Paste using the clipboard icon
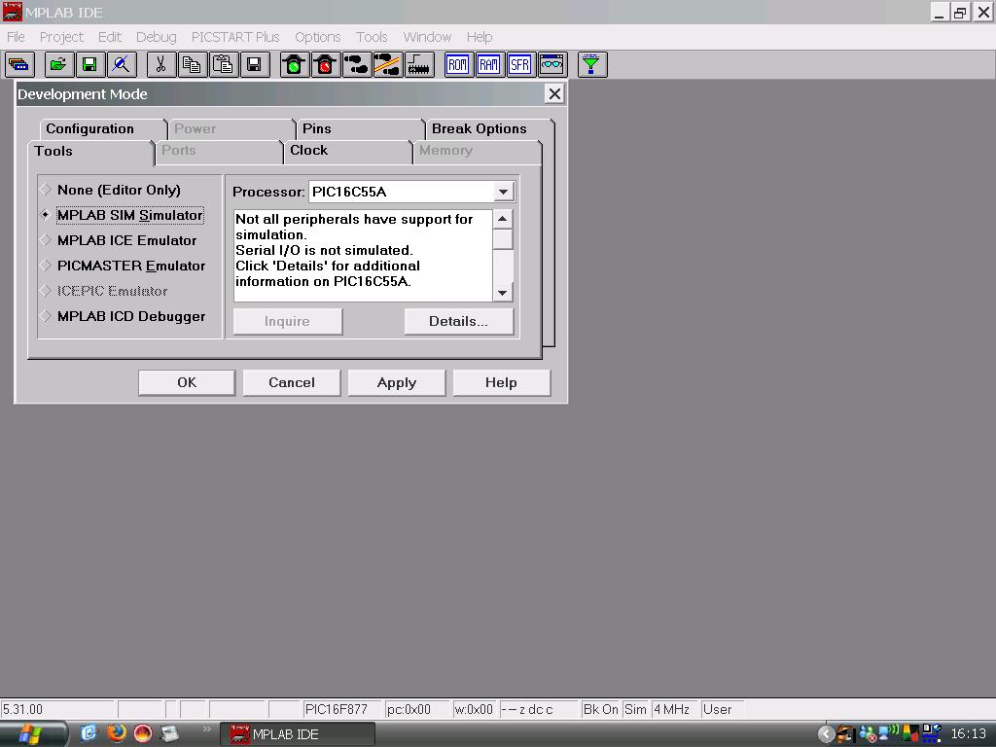The image size is (996, 747). point(223,65)
